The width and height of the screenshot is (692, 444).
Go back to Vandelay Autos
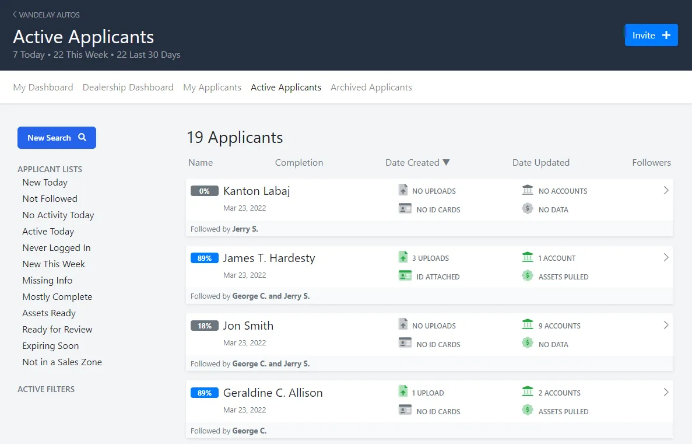(46, 15)
